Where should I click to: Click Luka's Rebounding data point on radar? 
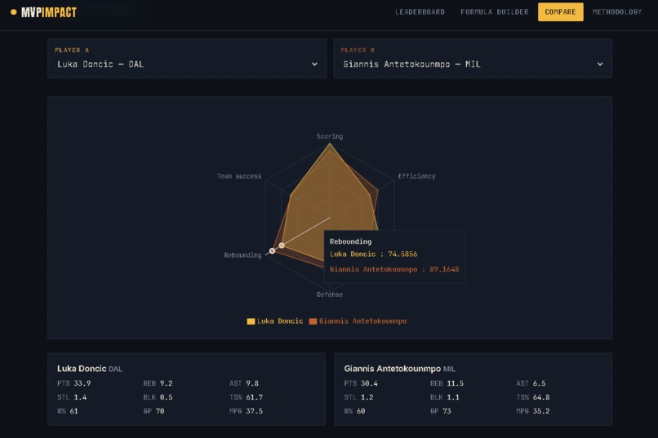tap(282, 246)
